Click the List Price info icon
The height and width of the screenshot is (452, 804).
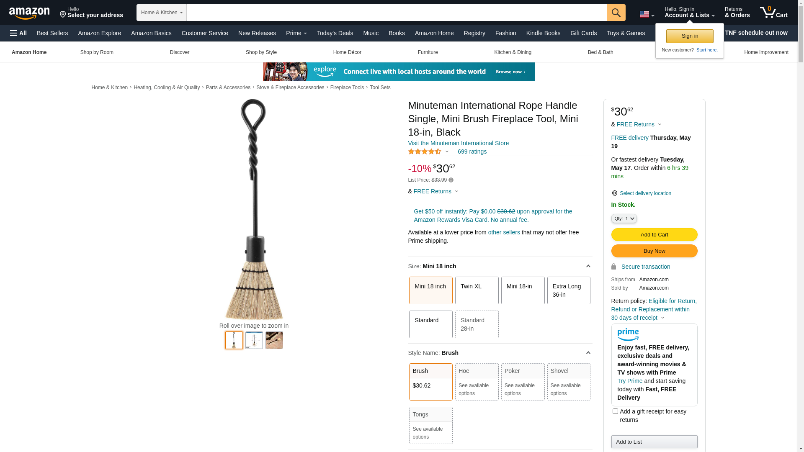click(x=451, y=180)
